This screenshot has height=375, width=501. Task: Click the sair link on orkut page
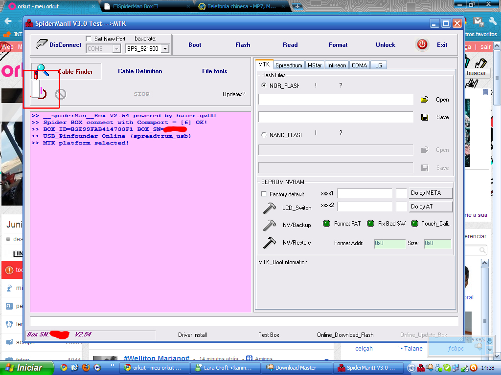click(x=485, y=47)
